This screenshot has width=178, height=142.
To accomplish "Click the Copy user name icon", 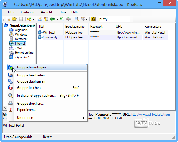I will click(x=40, y=19).
